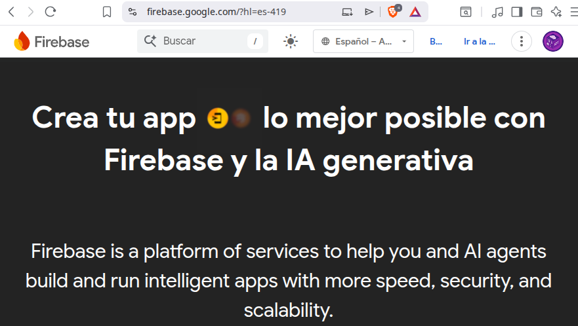Toggle the browser sidebar panel
578x326 pixels.
coord(517,12)
